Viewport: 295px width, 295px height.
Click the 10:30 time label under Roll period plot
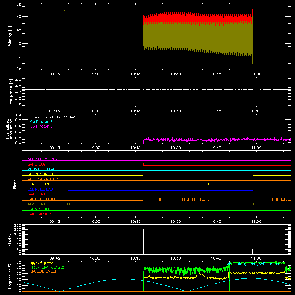point(176,111)
